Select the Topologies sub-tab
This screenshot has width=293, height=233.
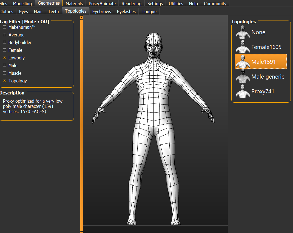click(x=76, y=11)
